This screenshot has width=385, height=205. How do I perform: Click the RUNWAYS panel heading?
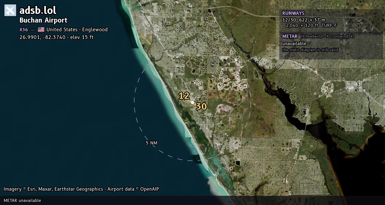tap(293, 13)
